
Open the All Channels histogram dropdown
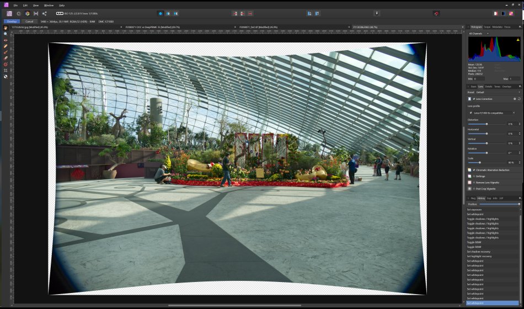click(479, 34)
